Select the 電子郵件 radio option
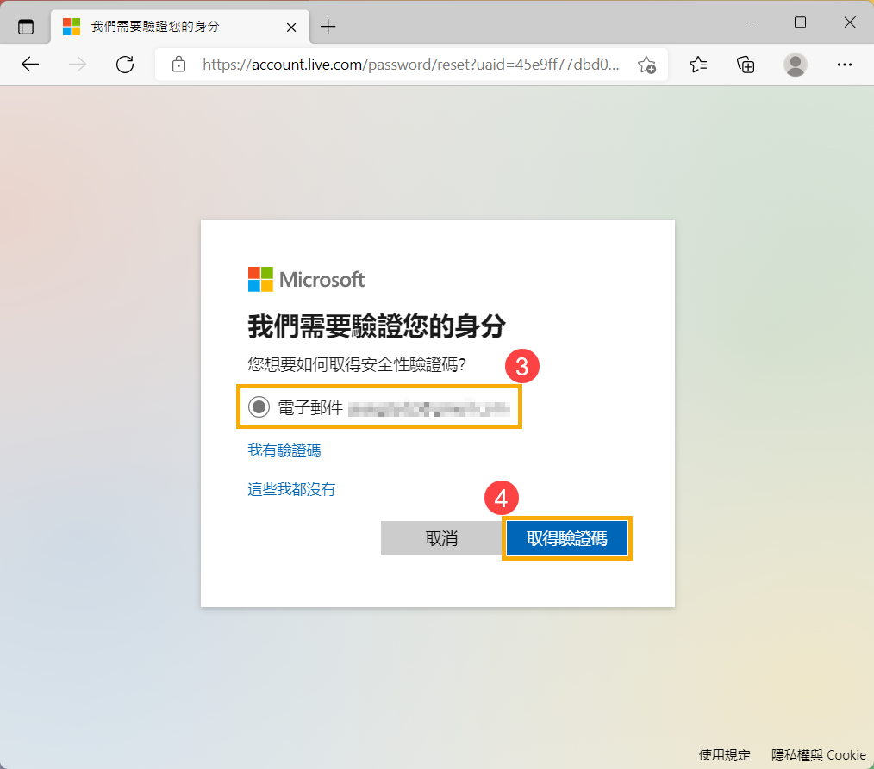Image resolution: width=874 pixels, height=769 pixels. pos(259,407)
